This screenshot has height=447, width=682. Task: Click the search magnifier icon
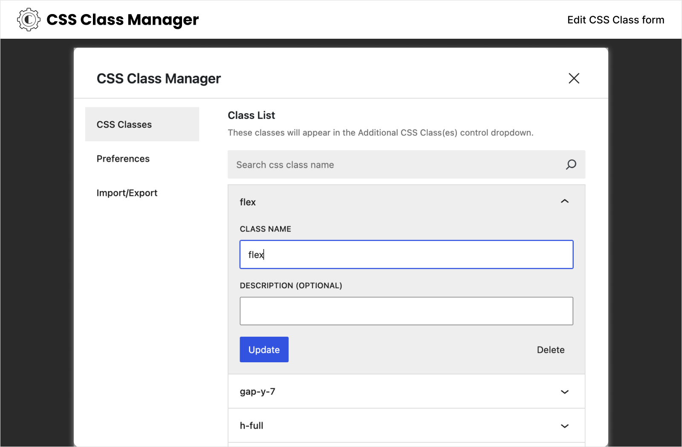[570, 165]
